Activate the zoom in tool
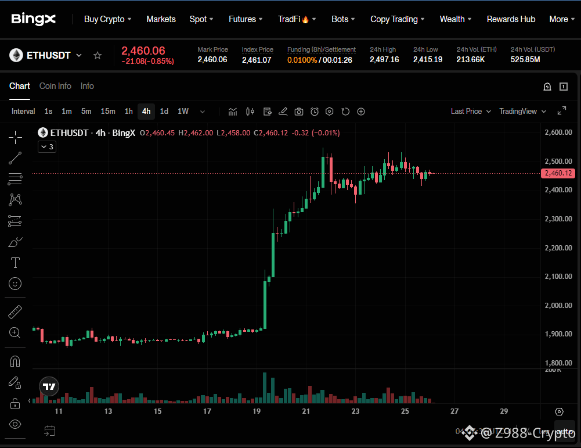Image resolution: width=581 pixels, height=448 pixels. tap(15, 333)
